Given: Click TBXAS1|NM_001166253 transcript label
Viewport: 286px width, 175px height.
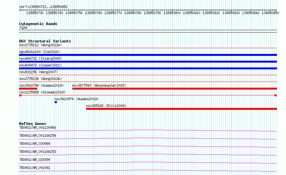Looking at the screenshot, I should pyautogui.click(x=38, y=152).
